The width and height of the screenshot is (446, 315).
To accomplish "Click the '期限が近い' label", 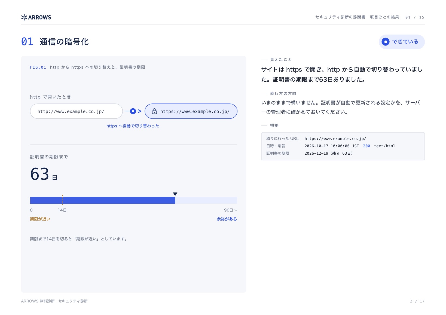I will click(40, 219).
